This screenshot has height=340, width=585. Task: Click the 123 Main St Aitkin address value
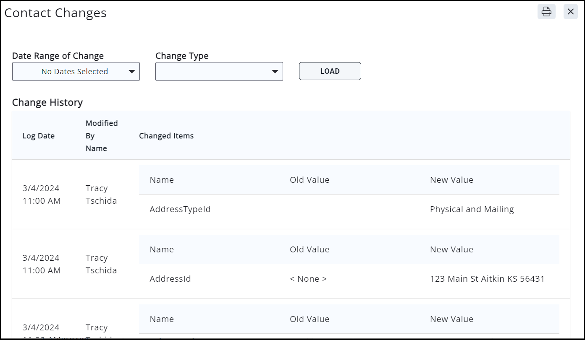coord(487,279)
